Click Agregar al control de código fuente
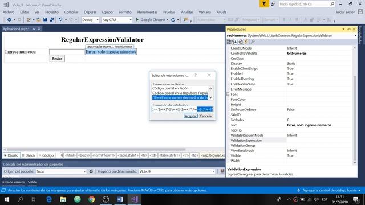365x205 pixels. pyautogui.click(x=330, y=190)
